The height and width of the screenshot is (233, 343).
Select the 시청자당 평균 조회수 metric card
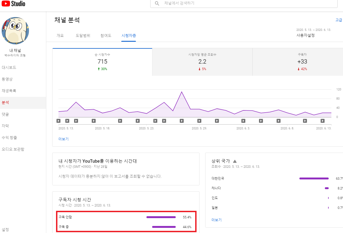pyautogui.click(x=202, y=62)
